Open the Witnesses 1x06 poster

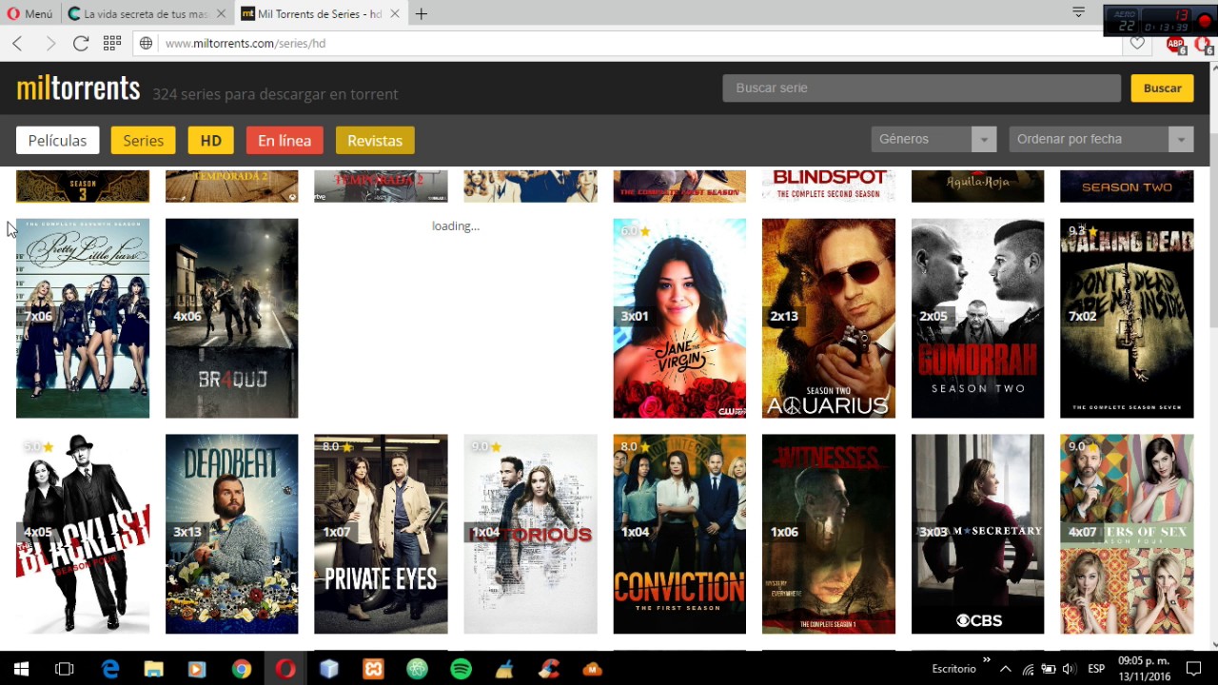[x=829, y=534]
